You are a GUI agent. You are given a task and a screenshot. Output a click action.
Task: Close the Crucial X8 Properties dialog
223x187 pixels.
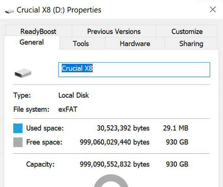213,9
